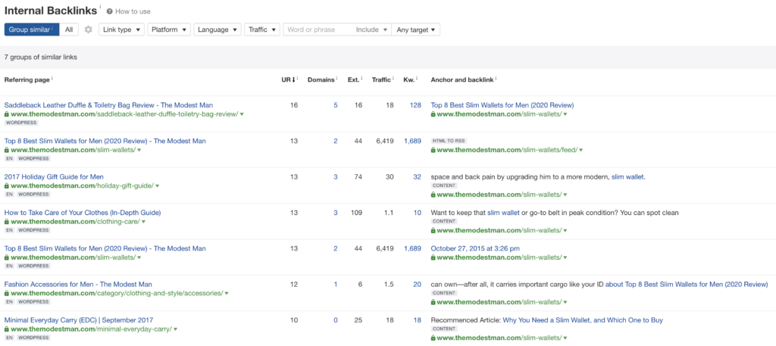Click the Top 8 Best Slim Wallets anchor in Saddleback row
This screenshot has width=776, height=346.
point(502,104)
